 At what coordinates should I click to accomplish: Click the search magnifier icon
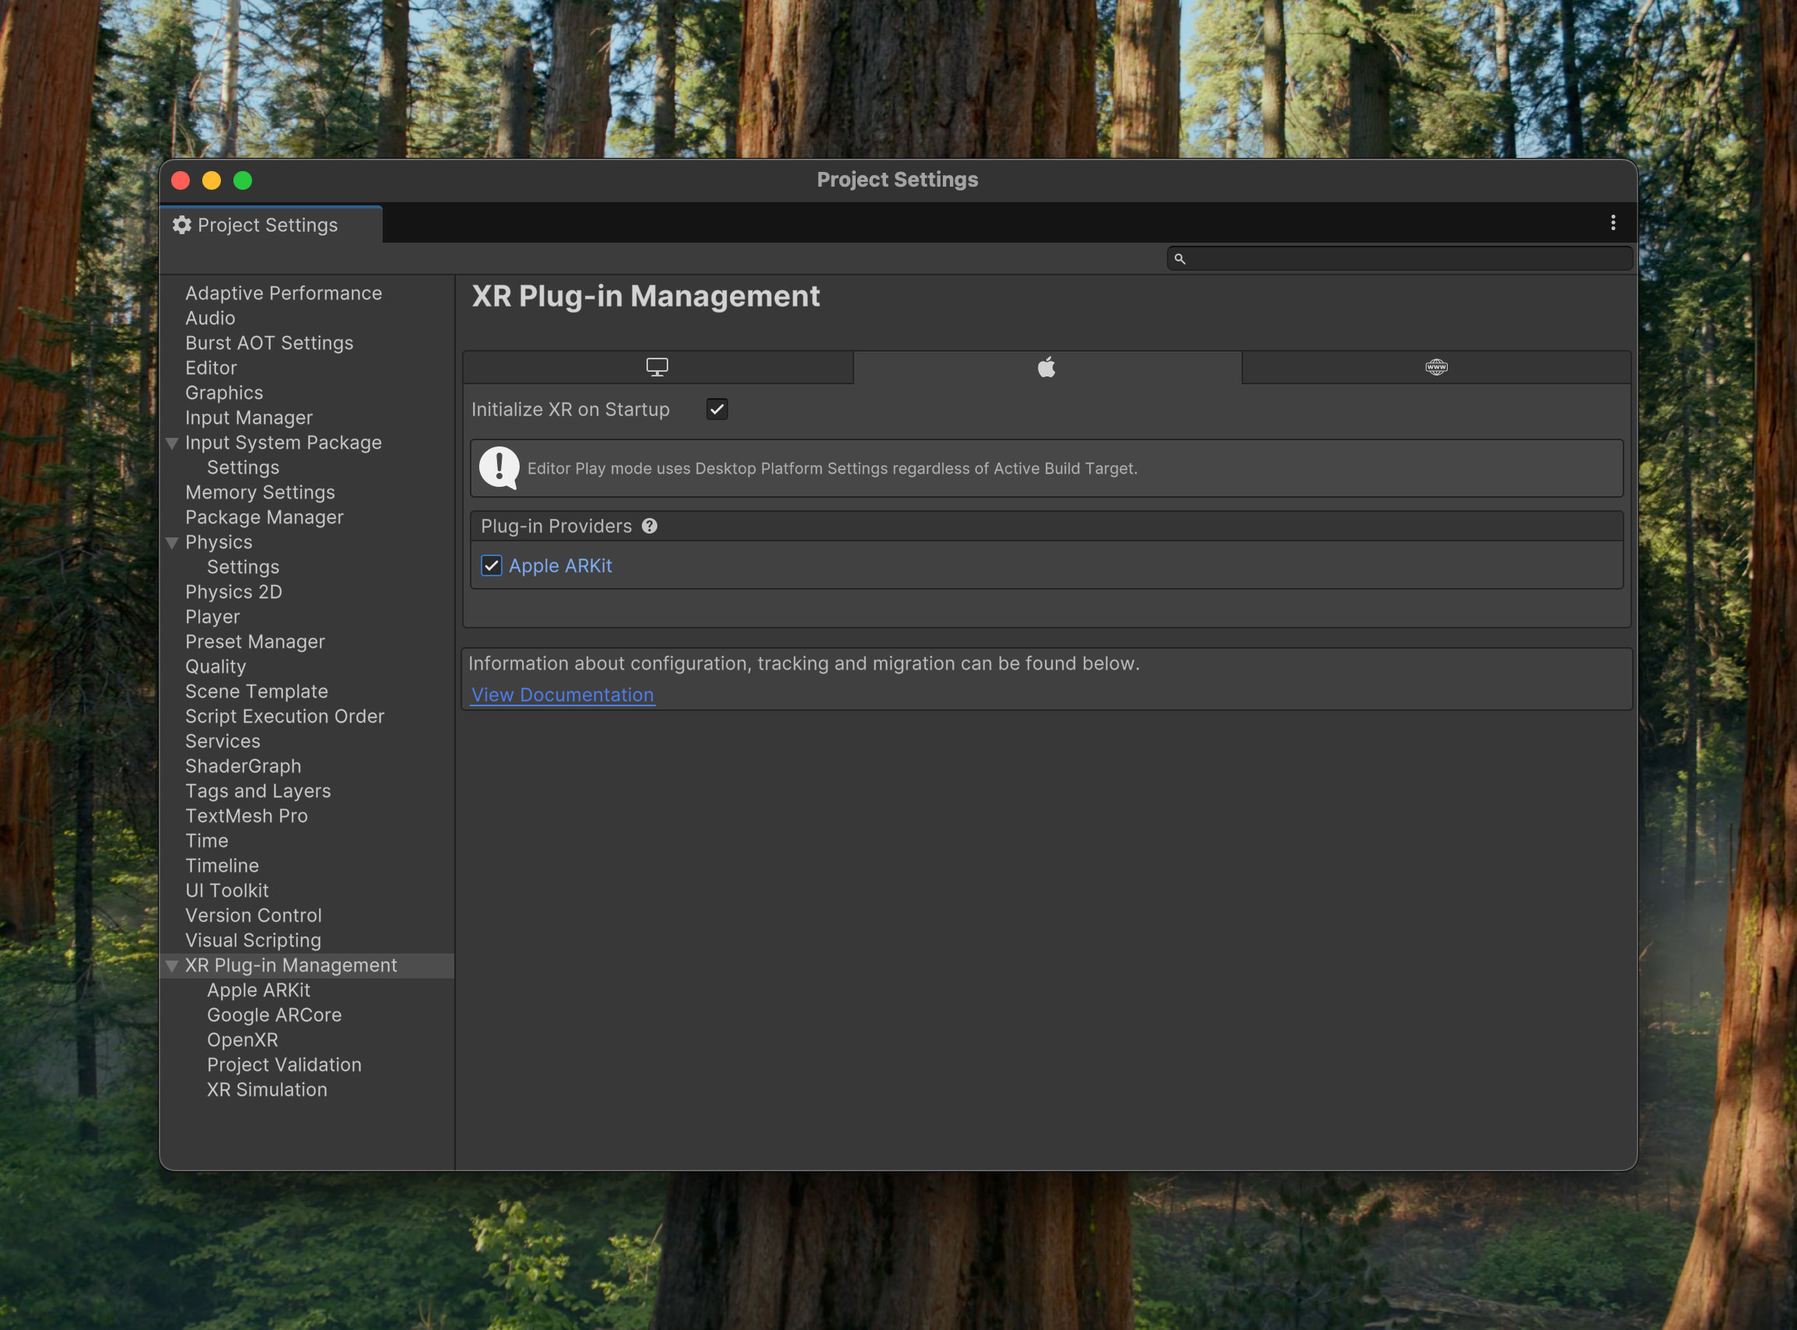[x=1179, y=258]
